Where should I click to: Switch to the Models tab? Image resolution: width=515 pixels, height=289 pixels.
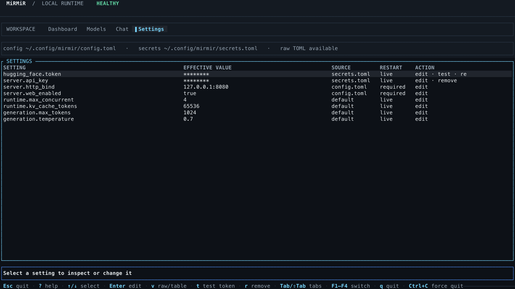[96, 29]
